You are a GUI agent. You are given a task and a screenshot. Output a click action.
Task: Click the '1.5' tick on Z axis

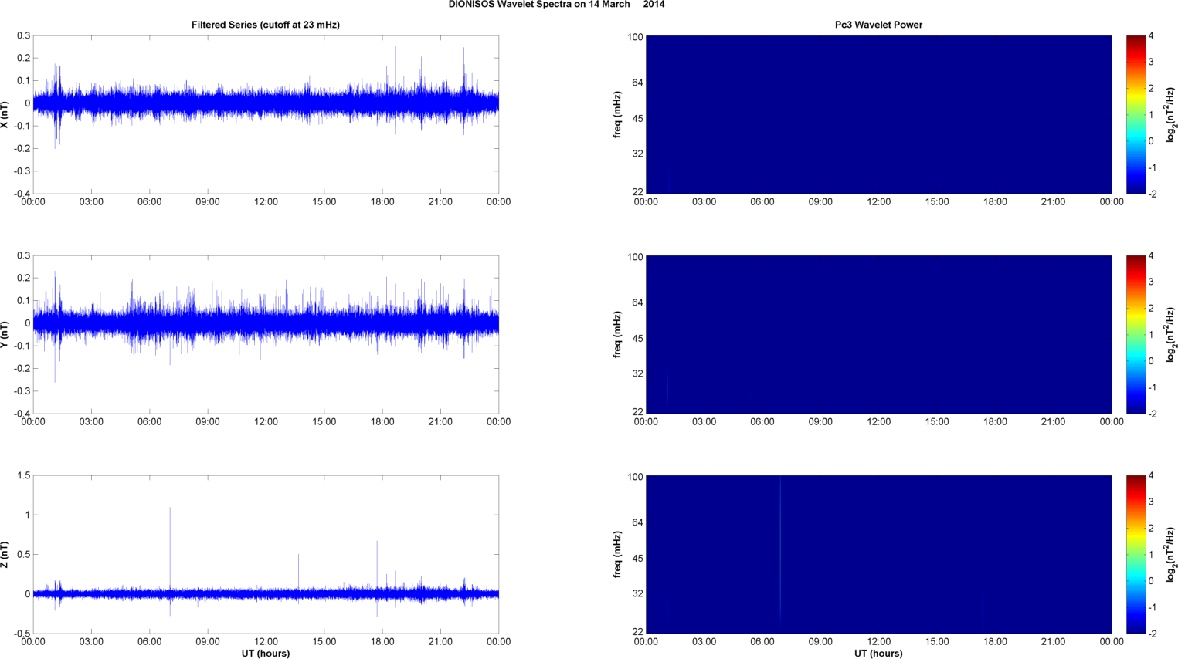(23, 476)
